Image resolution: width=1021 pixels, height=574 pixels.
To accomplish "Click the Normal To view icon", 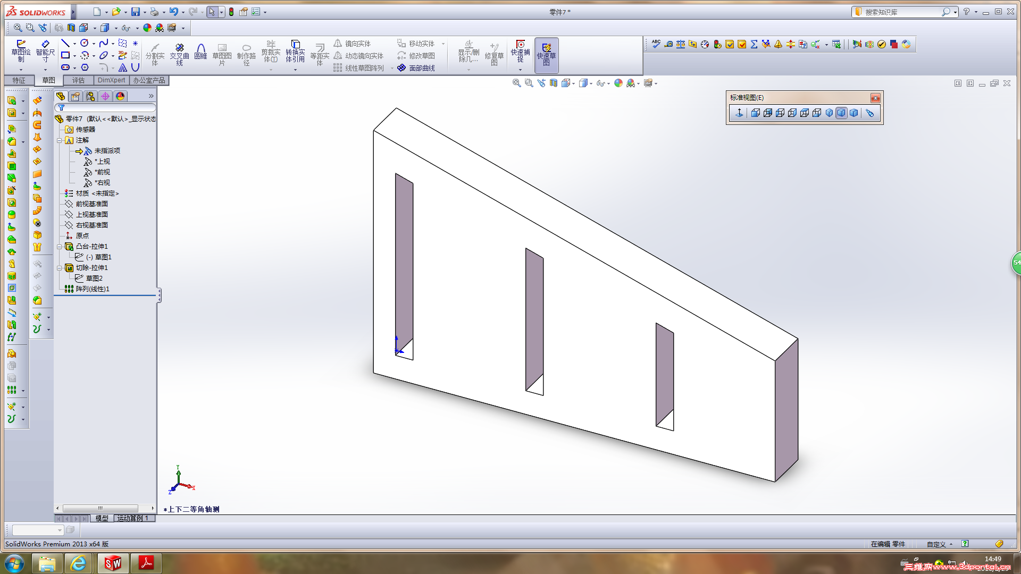I will (739, 113).
